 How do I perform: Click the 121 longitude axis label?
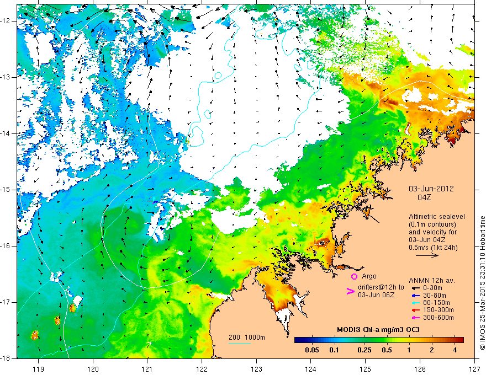pos(147,369)
